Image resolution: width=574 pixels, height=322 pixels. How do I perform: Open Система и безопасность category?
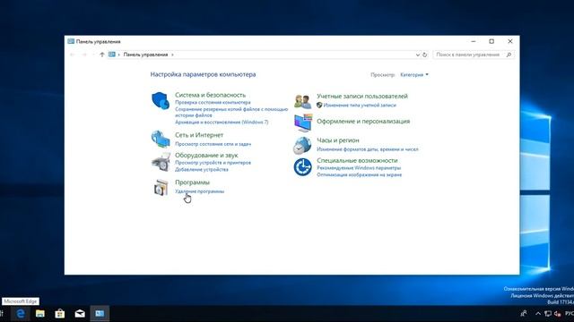[x=210, y=95]
